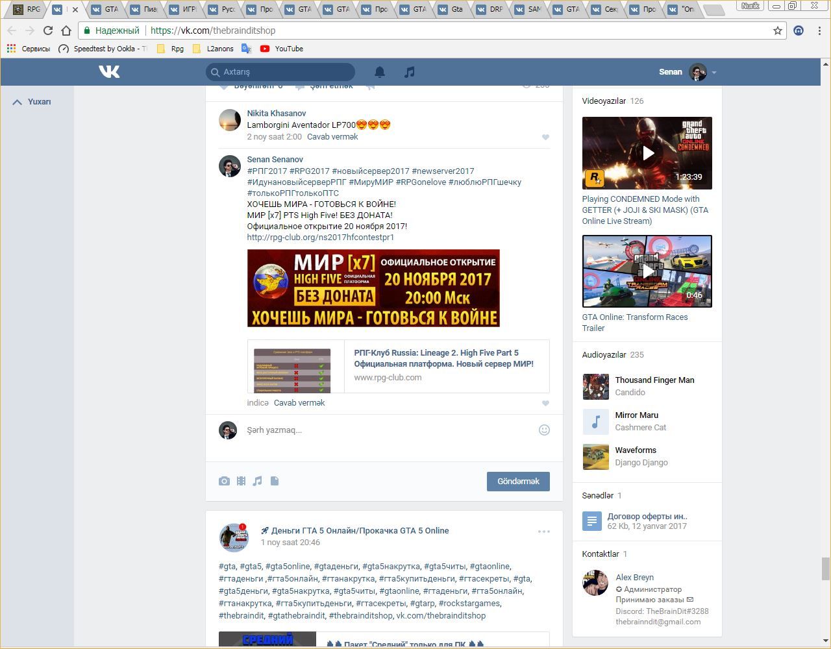Screen dimensions: 831x649
Task: Open the Google Translate bookmark icon
Action: pyautogui.click(x=246, y=49)
